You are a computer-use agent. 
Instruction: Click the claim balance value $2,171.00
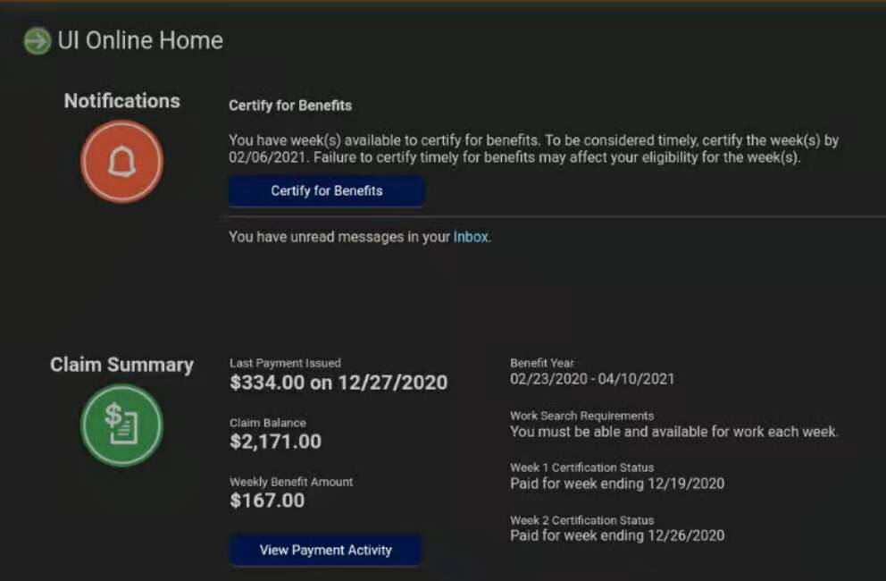(275, 442)
